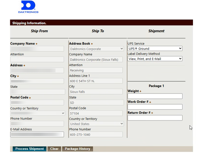
Task: Focus the Ship From Address field
Action: click(x=37, y=70)
